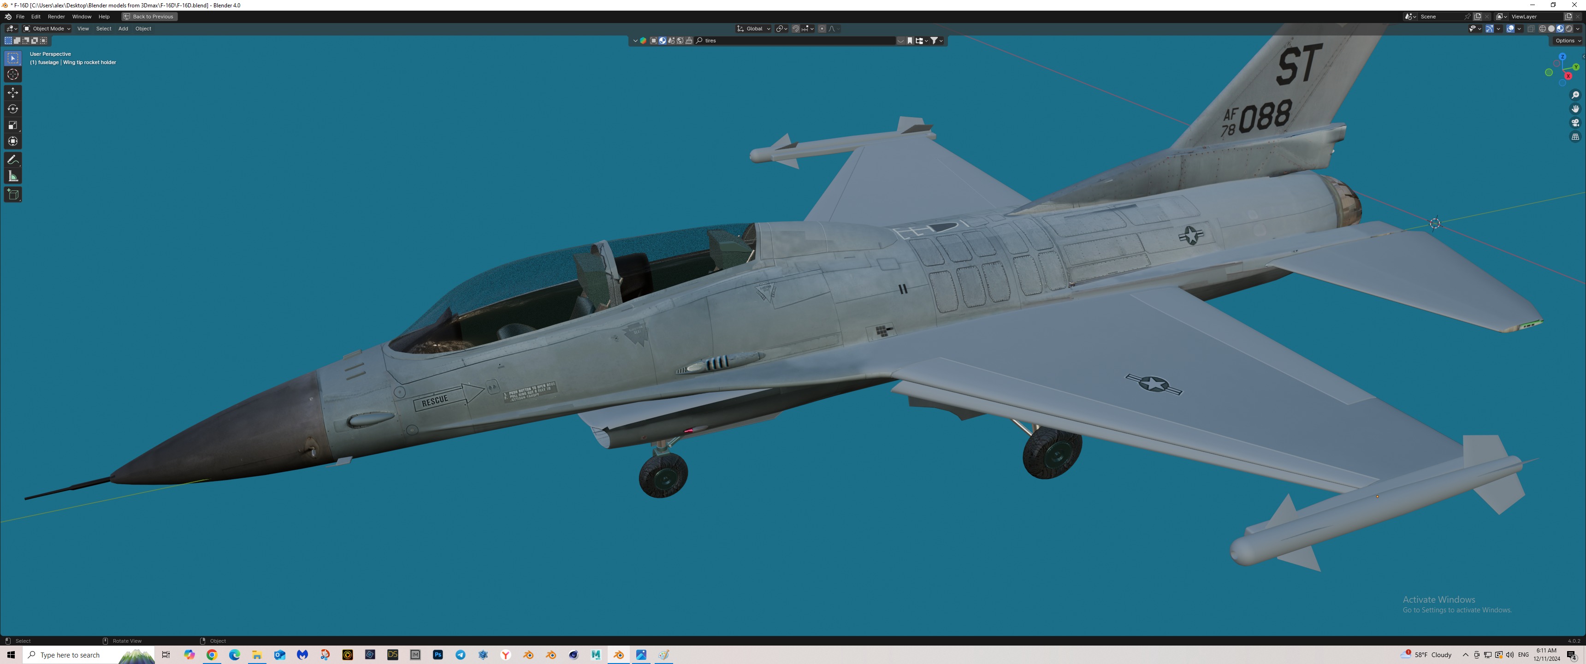
Task: Set selection mode to Invert
Action: point(35,41)
